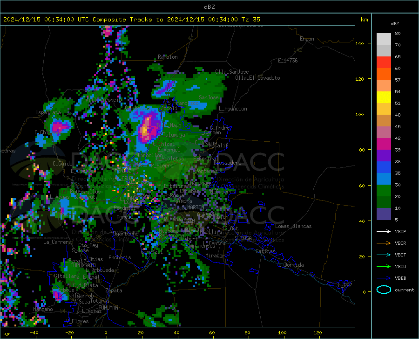Select the light gray 70-80 dBZ legend swatch

pyautogui.click(x=384, y=39)
